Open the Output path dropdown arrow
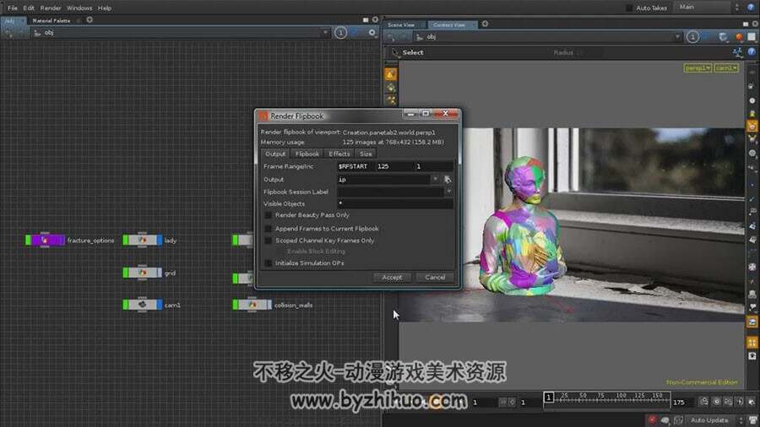760x427 pixels. click(x=435, y=180)
